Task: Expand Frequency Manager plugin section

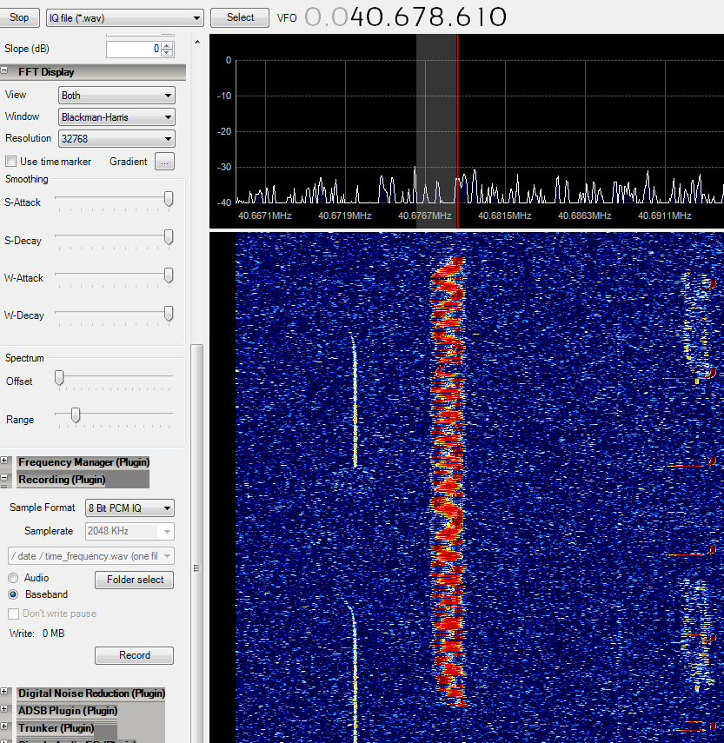Action: pyautogui.click(x=4, y=460)
